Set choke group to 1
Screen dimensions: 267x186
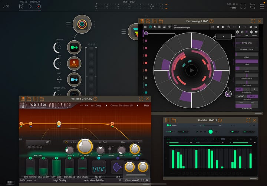coord(247,89)
